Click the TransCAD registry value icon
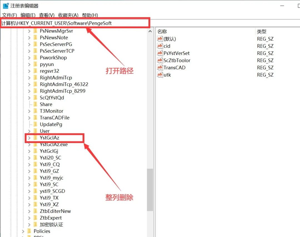Viewport: 300px width, 237px height. [160, 68]
